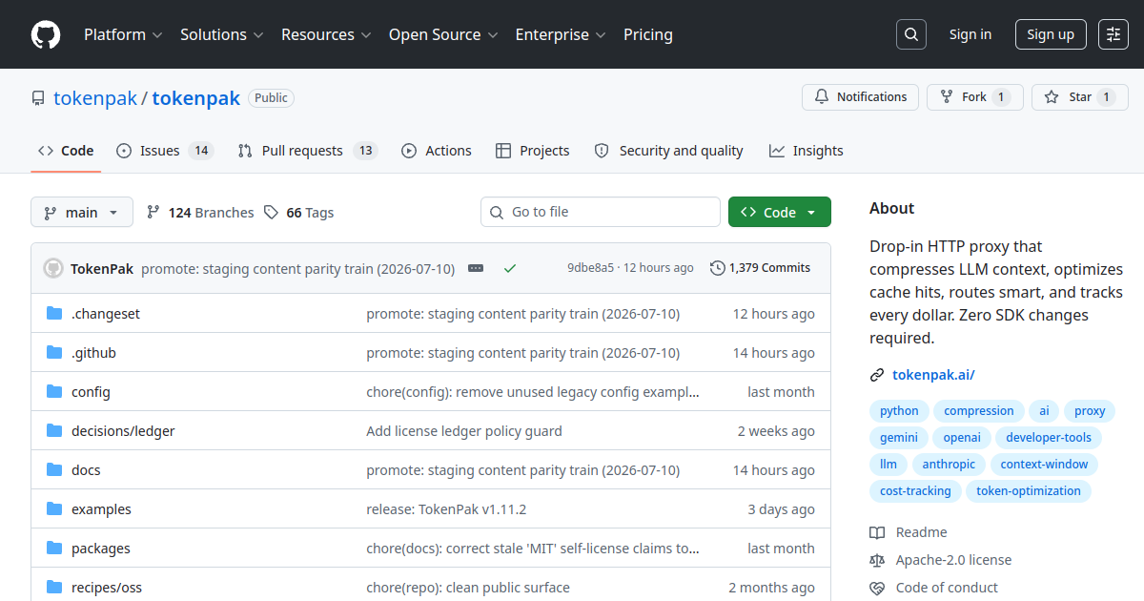Click the license scale icon

(x=877, y=560)
